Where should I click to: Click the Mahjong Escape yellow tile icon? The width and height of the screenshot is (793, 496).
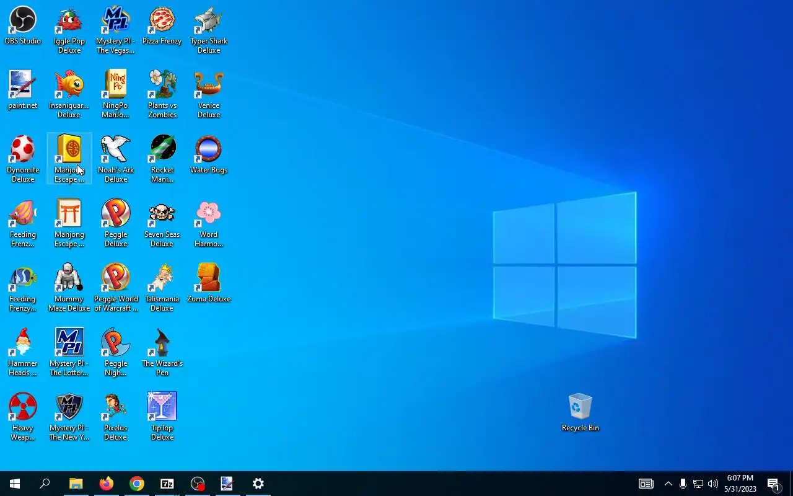(69, 159)
